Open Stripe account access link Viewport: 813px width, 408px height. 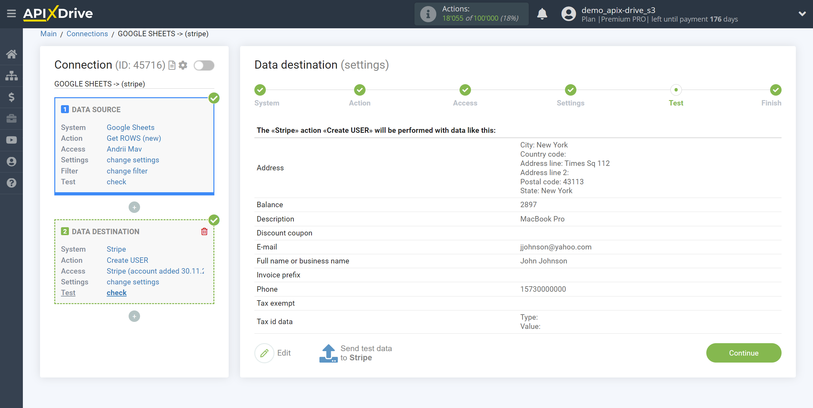point(155,271)
